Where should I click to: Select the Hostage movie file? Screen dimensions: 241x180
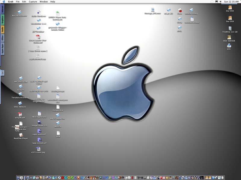[153, 11]
